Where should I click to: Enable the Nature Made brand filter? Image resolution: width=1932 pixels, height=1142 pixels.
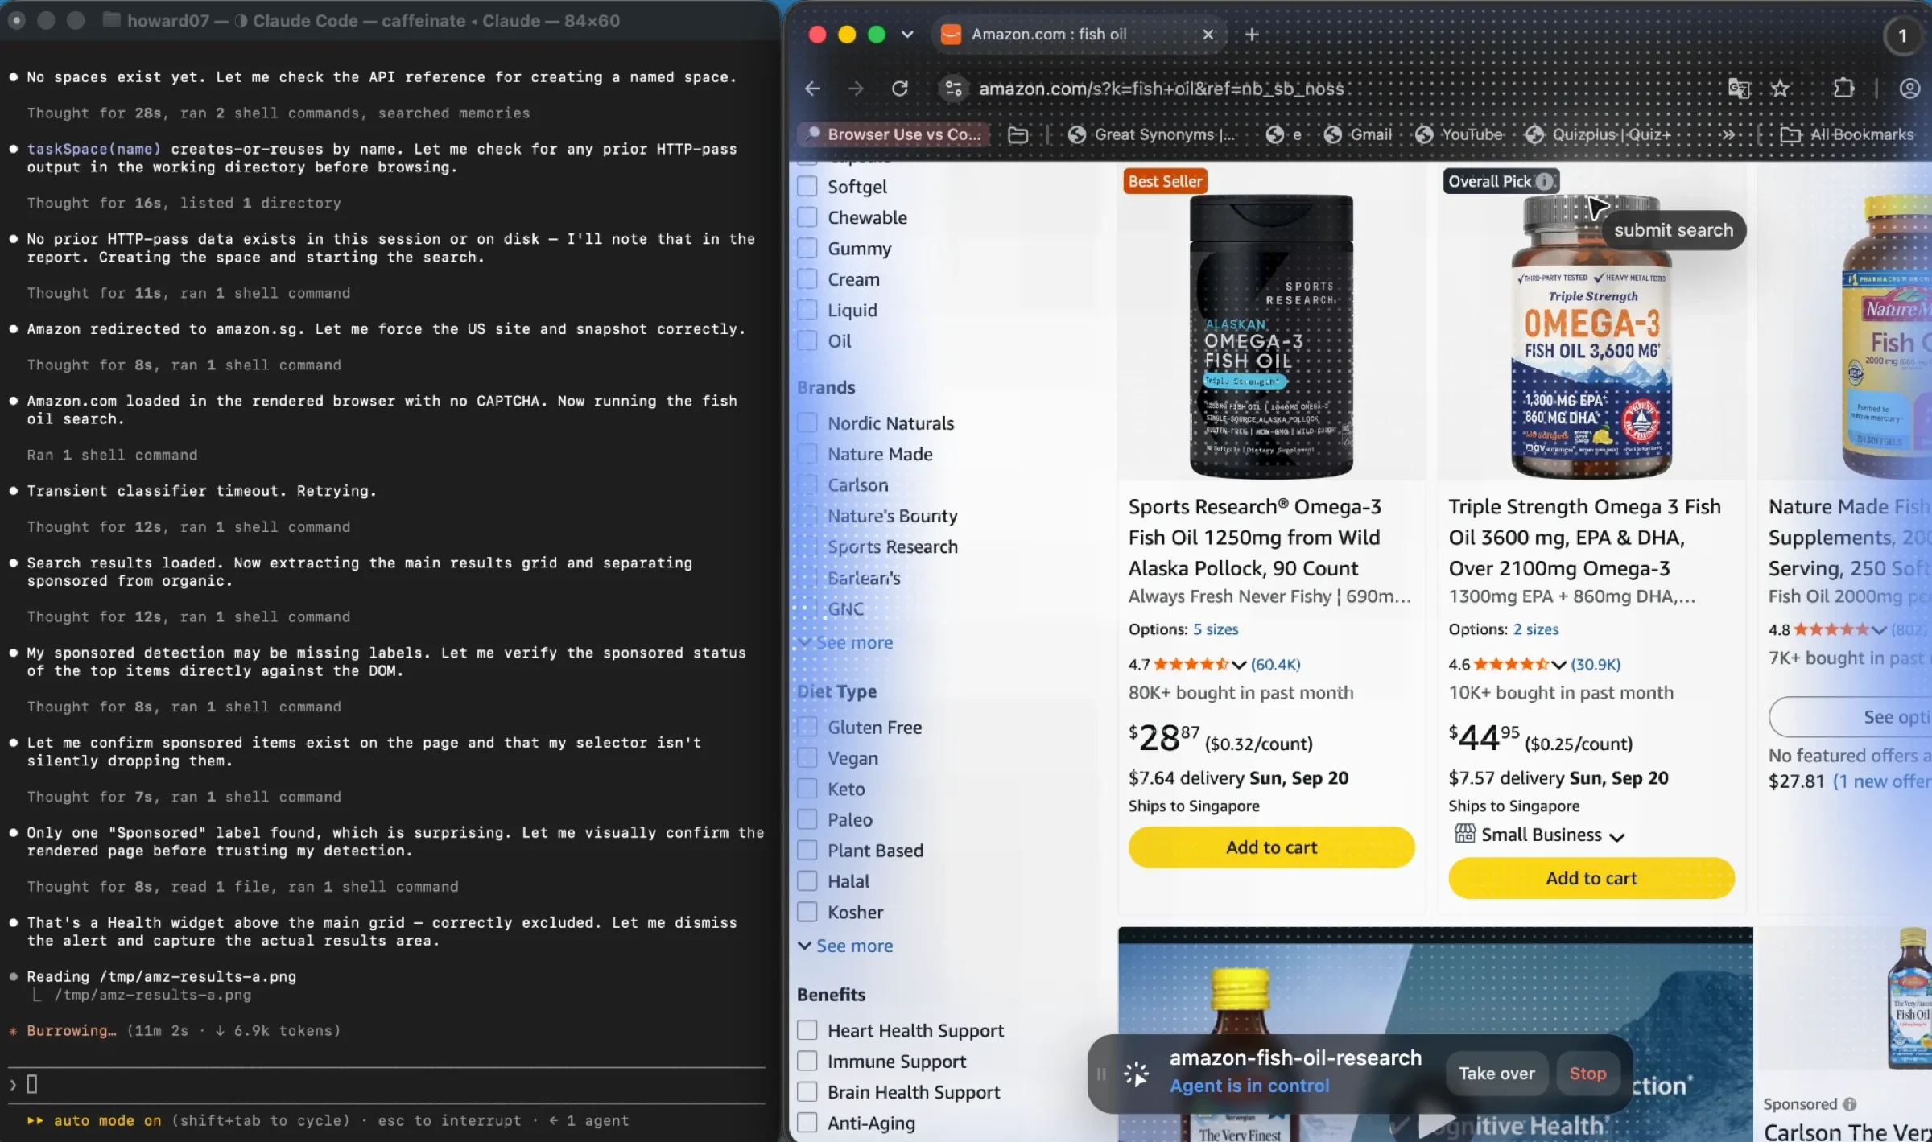pos(807,454)
